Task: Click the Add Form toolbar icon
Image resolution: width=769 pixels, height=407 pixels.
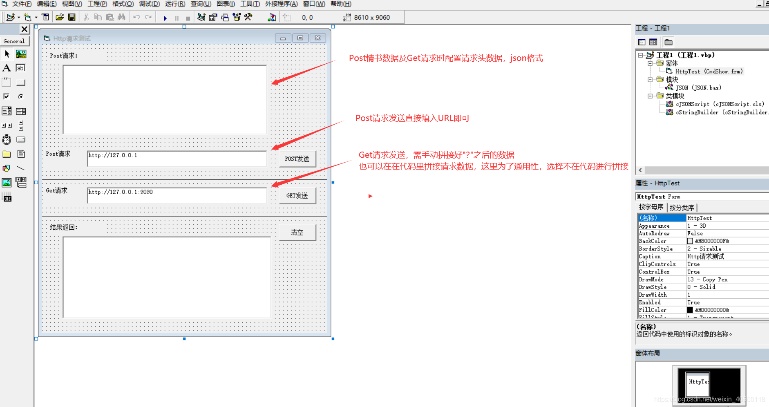Action: (27, 18)
